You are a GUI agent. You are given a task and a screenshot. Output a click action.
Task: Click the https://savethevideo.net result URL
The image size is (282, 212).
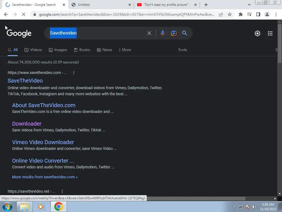point(28,191)
